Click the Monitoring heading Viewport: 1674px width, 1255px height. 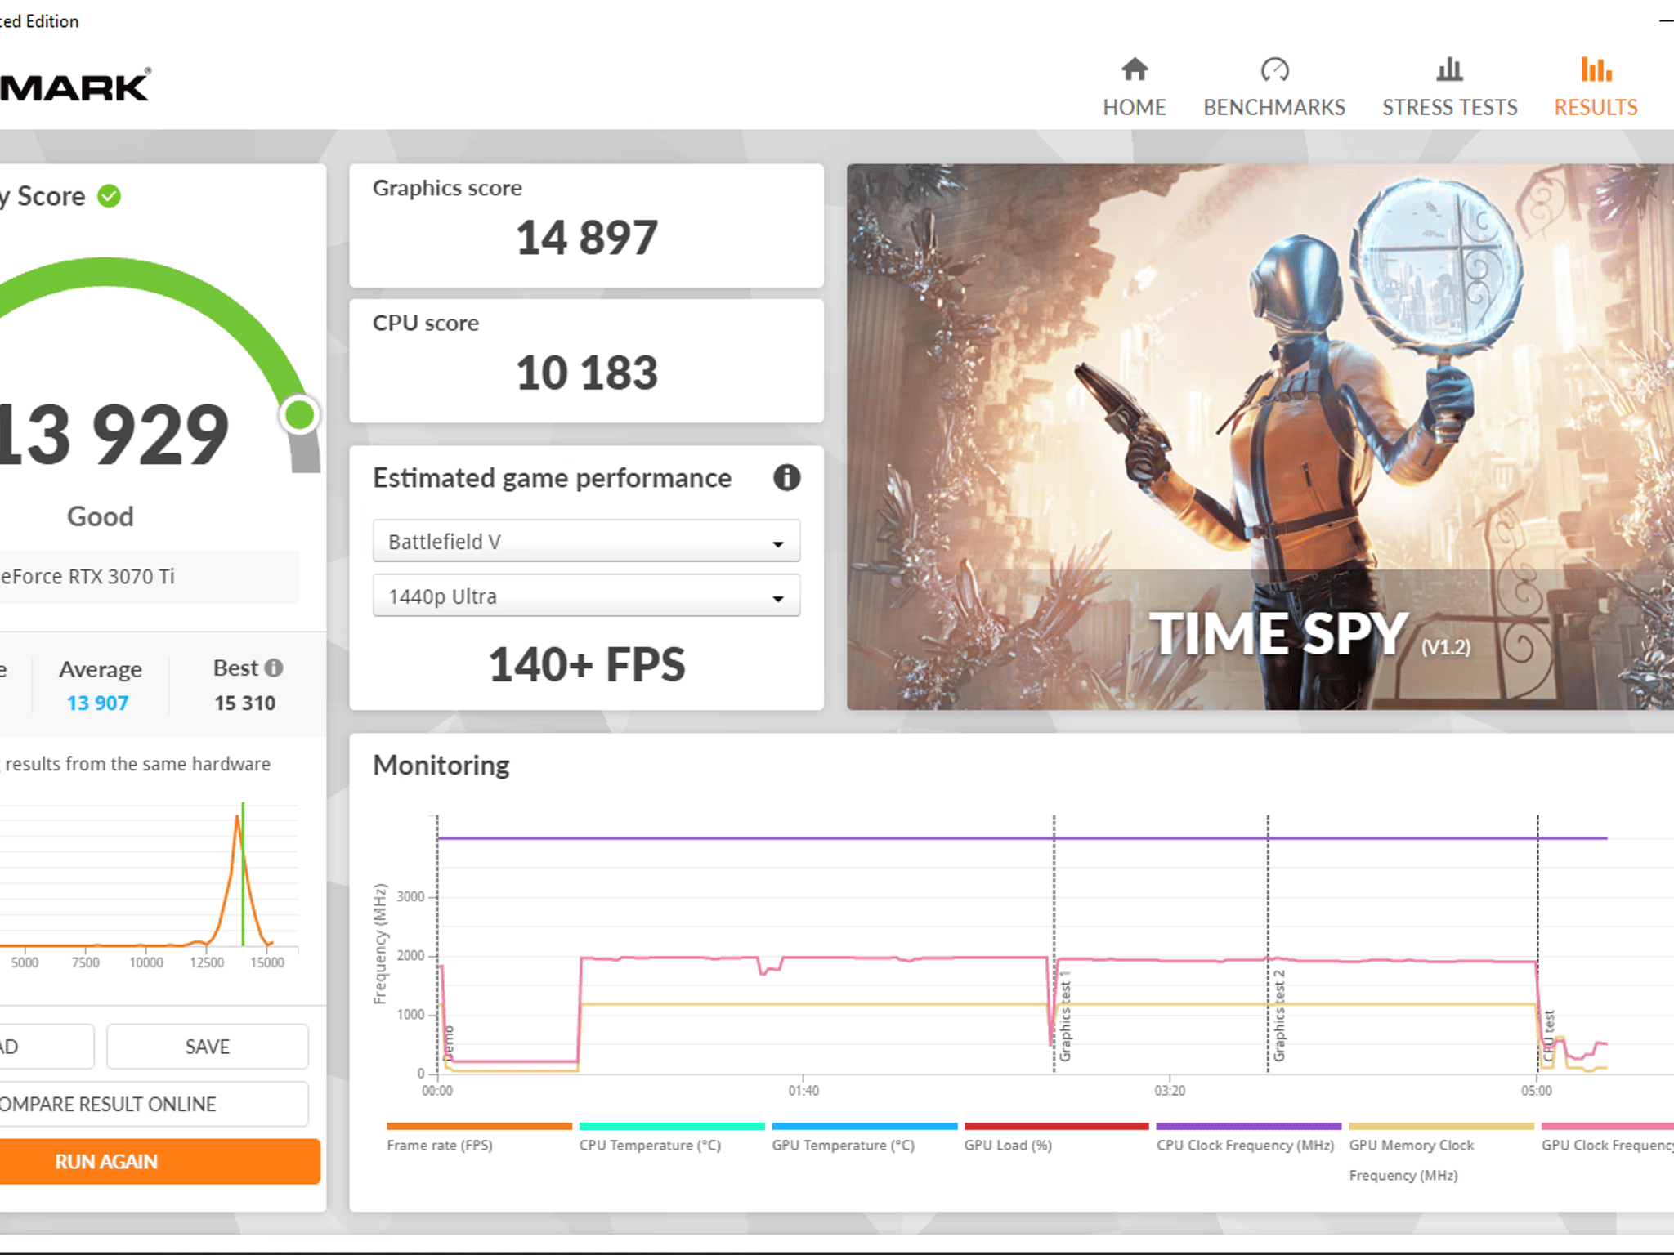pyautogui.click(x=441, y=765)
